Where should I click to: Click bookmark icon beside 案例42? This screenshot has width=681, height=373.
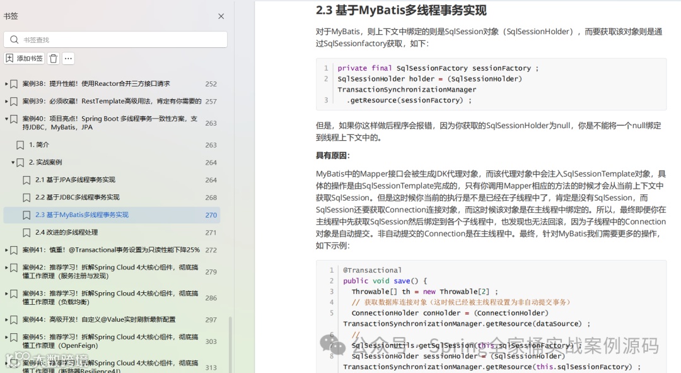[x=14, y=268]
